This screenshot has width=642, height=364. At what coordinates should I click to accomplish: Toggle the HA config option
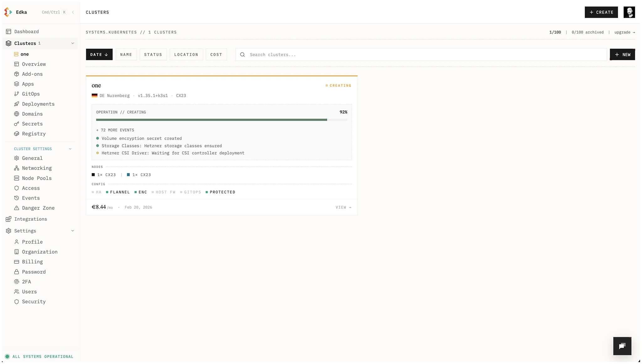pyautogui.click(x=97, y=192)
